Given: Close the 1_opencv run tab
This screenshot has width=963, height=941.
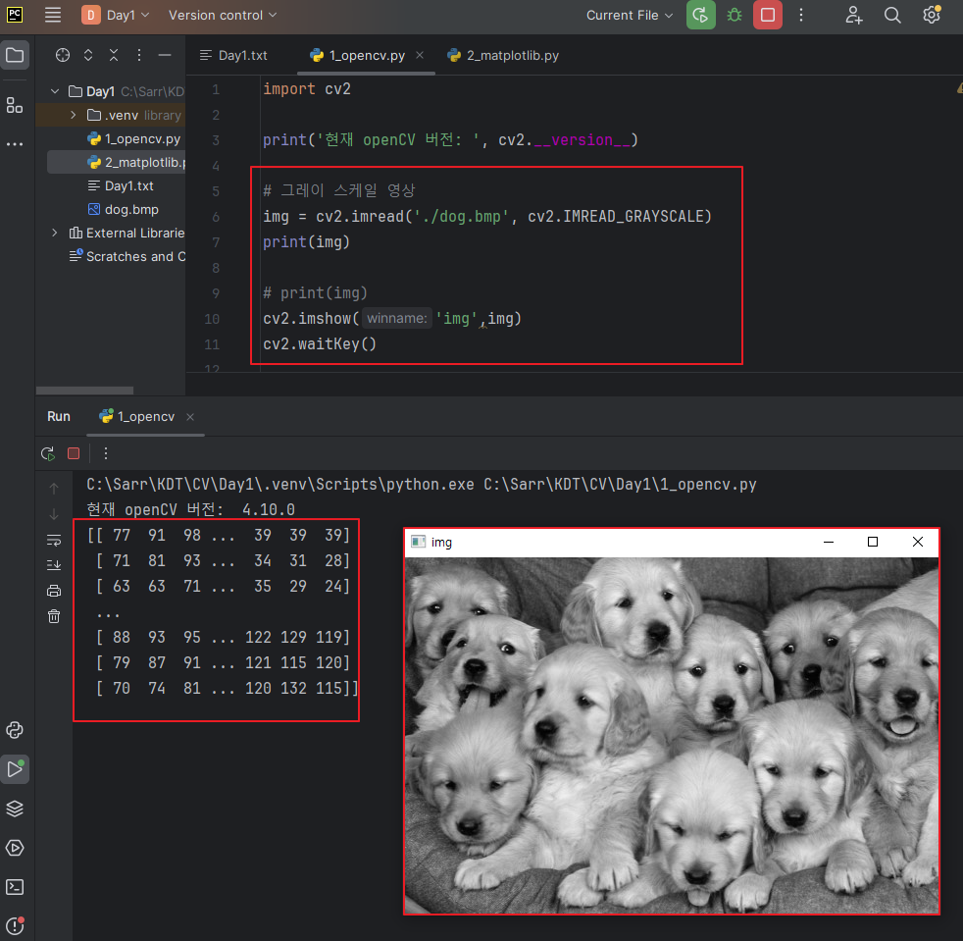Looking at the screenshot, I should [x=190, y=417].
